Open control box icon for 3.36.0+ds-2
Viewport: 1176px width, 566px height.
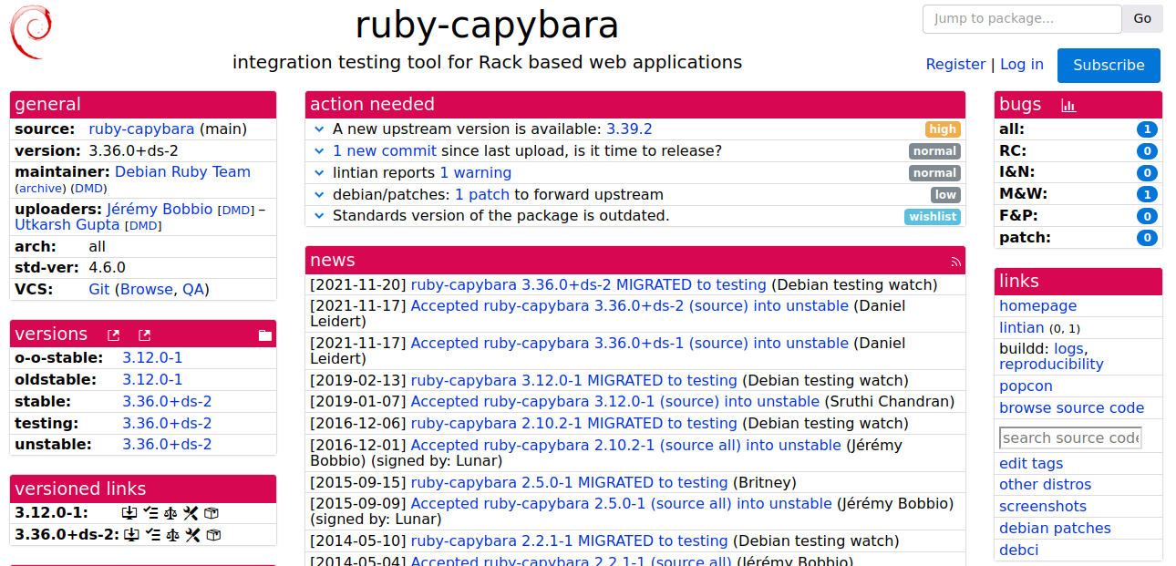pos(211,535)
